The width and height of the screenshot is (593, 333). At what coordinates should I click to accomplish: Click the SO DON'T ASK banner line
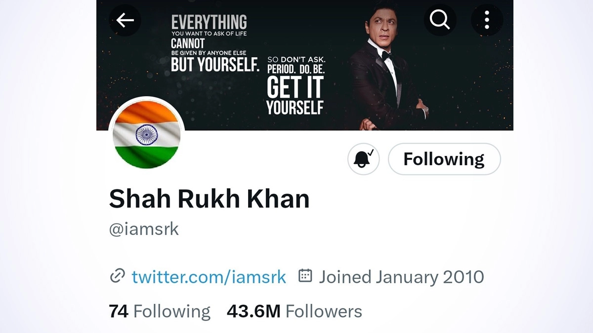point(296,60)
